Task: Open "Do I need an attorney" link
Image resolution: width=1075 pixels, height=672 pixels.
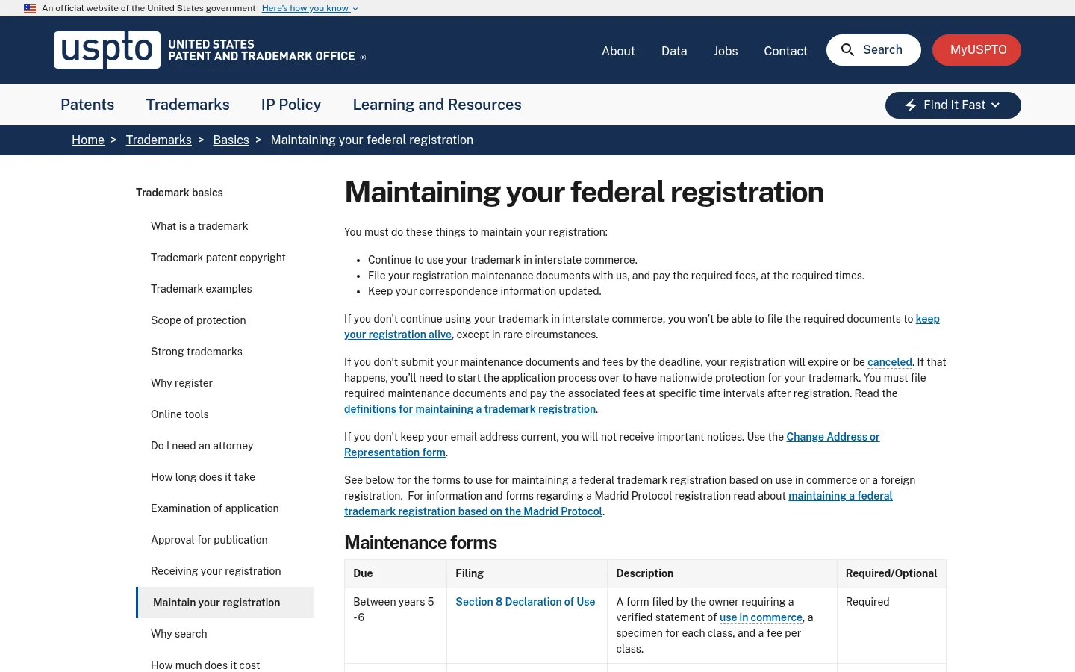Action: [x=202, y=446]
